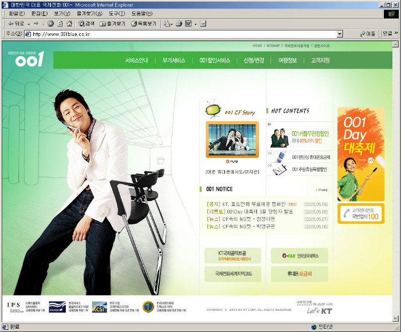Click the page scrollbar up arrow
The image size is (401, 332).
395,44
